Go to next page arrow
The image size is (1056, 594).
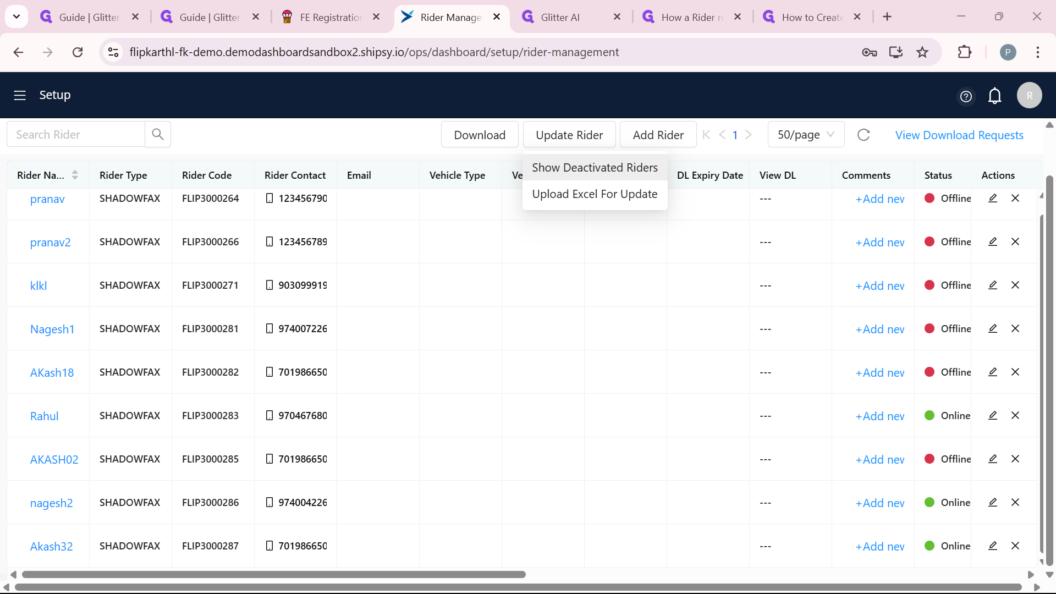pyautogui.click(x=749, y=135)
